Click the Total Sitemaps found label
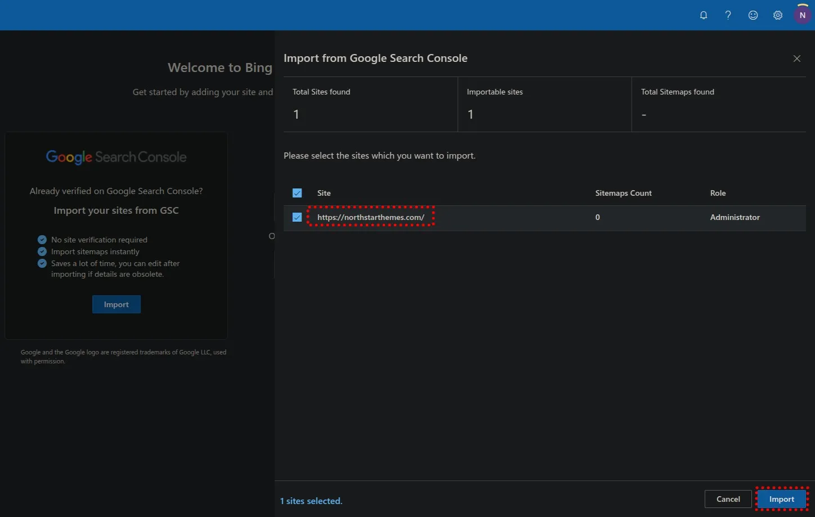 pos(678,92)
